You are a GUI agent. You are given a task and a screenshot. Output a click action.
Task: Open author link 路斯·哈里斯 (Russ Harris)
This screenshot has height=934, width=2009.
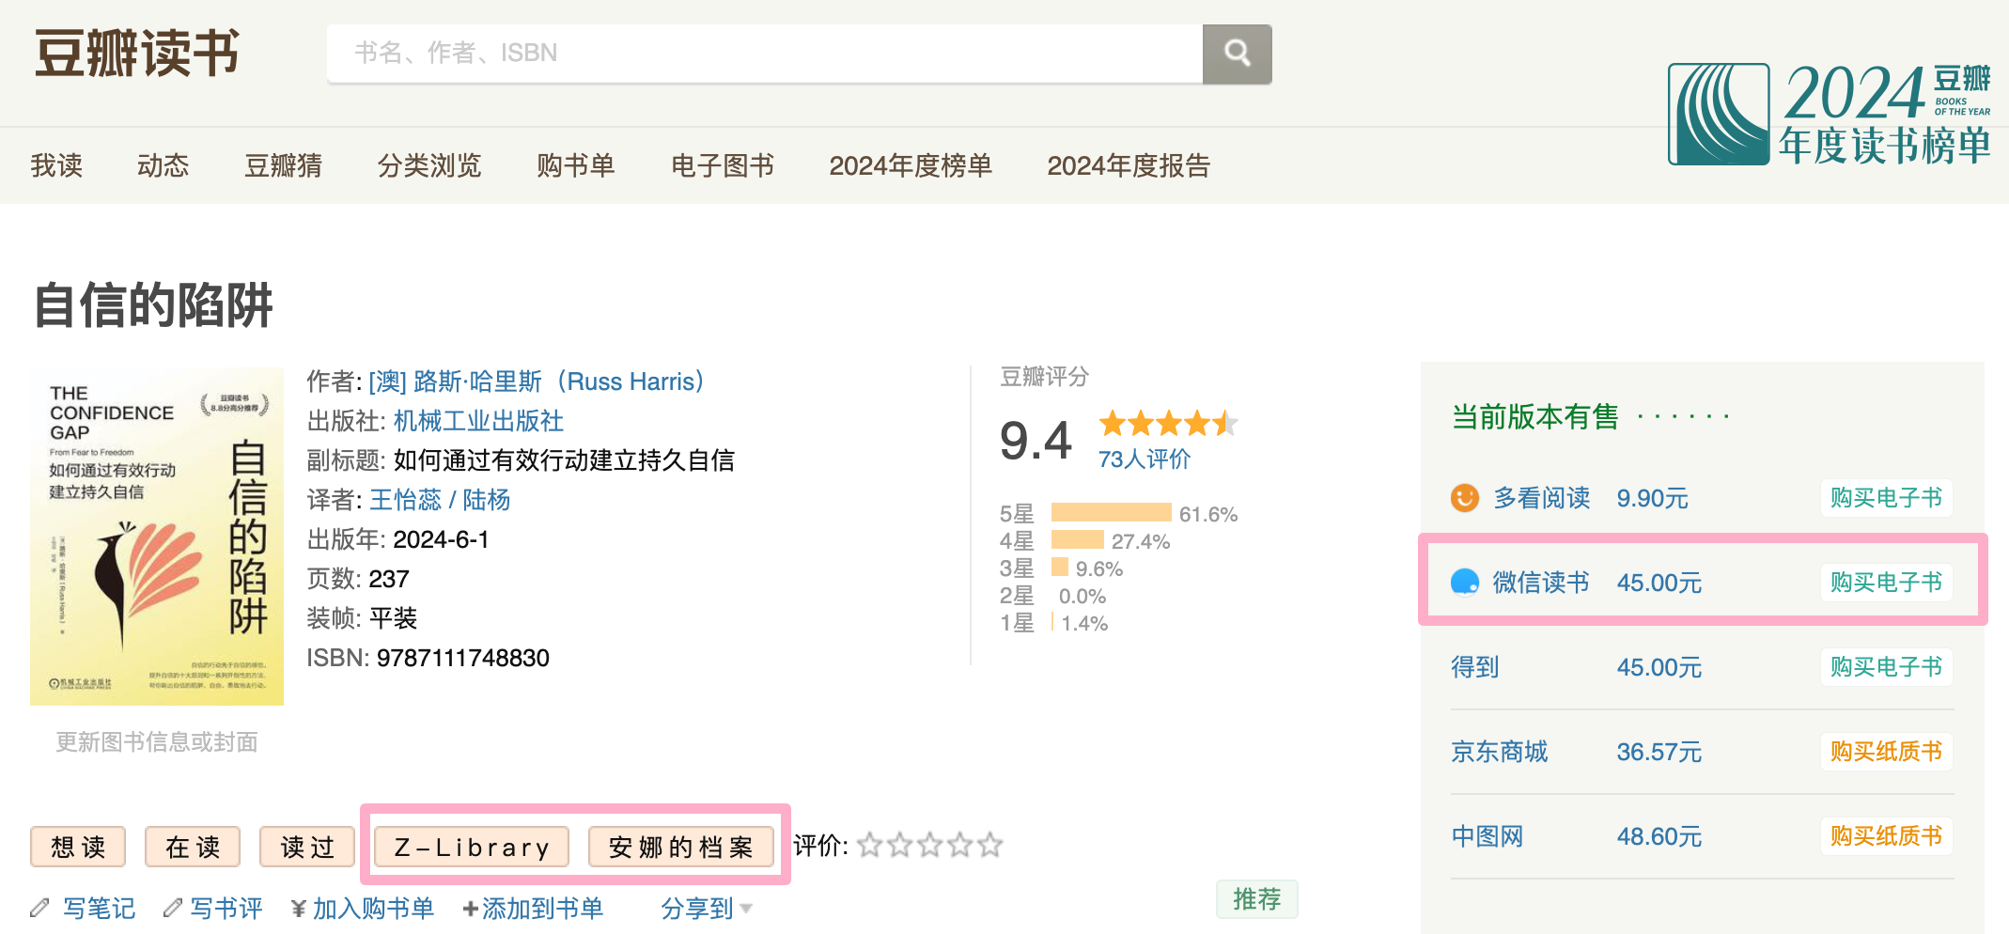click(x=537, y=381)
